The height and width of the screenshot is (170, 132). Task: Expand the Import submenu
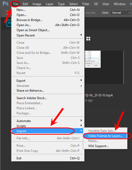coord(48,131)
